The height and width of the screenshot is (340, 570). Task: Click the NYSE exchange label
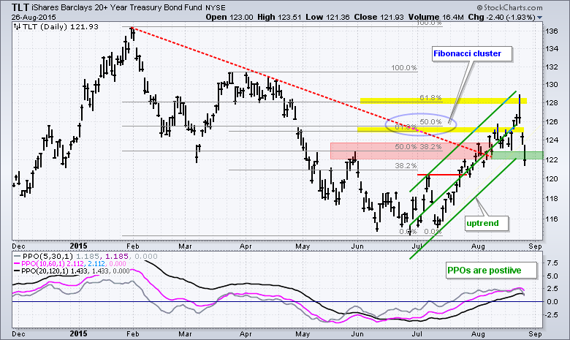[x=215, y=7]
